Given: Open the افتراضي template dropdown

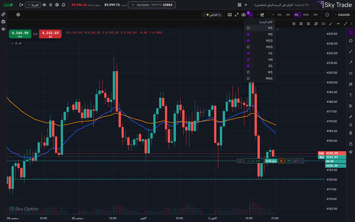Looking at the screenshot, I should tap(212, 15).
